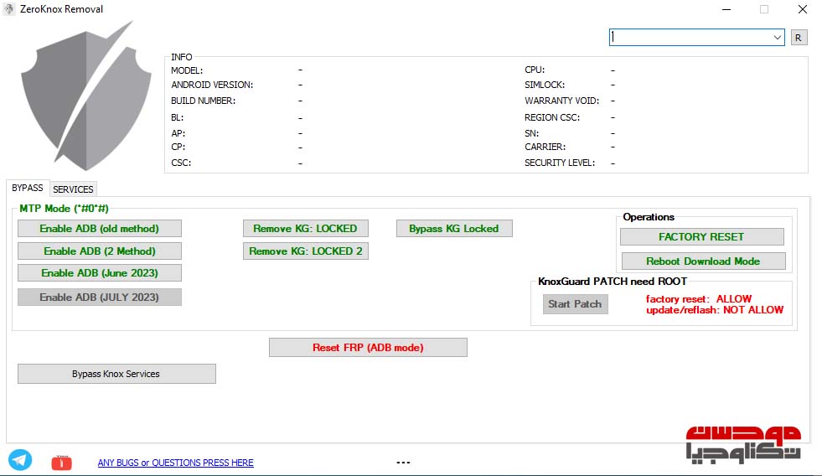Open the Telegram channel icon
Screen dimensions: 822x476
coord(20,460)
